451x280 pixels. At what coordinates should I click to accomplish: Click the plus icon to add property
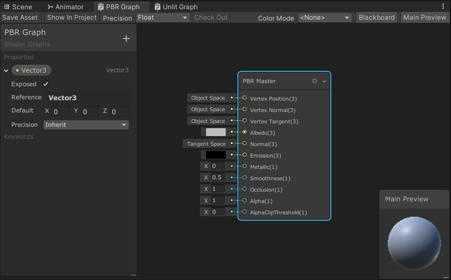(x=126, y=38)
